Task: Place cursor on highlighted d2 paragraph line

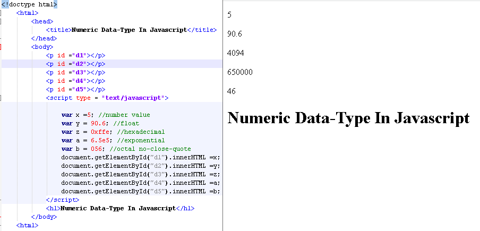Action: pos(75,64)
